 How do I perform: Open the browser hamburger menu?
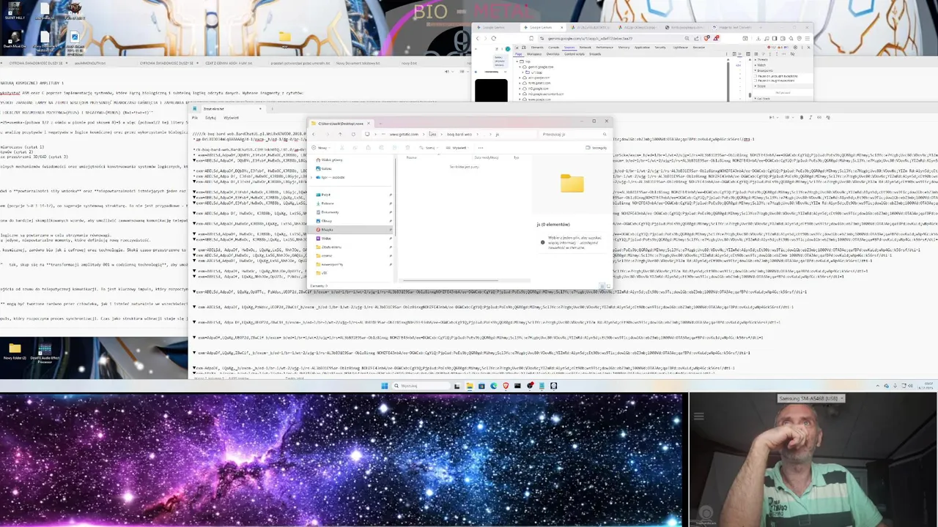[808, 38]
